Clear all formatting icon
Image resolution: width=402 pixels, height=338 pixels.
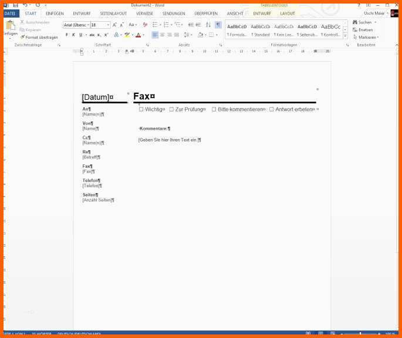click(x=145, y=25)
